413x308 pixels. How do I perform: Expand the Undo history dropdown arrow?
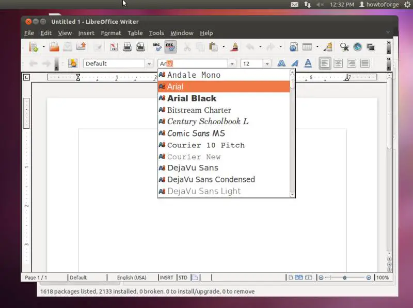coord(260,47)
